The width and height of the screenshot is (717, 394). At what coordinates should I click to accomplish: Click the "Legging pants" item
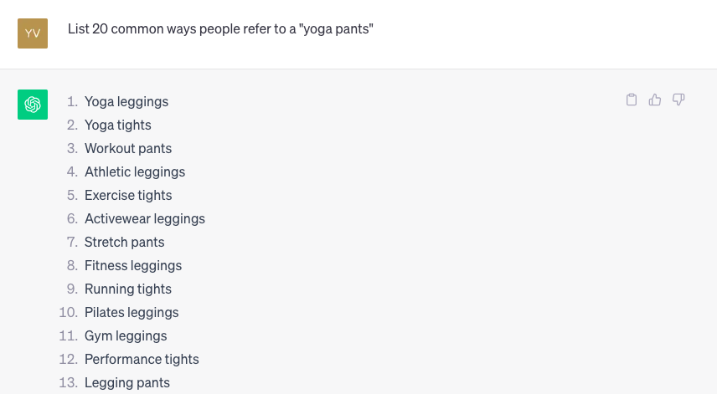click(127, 382)
